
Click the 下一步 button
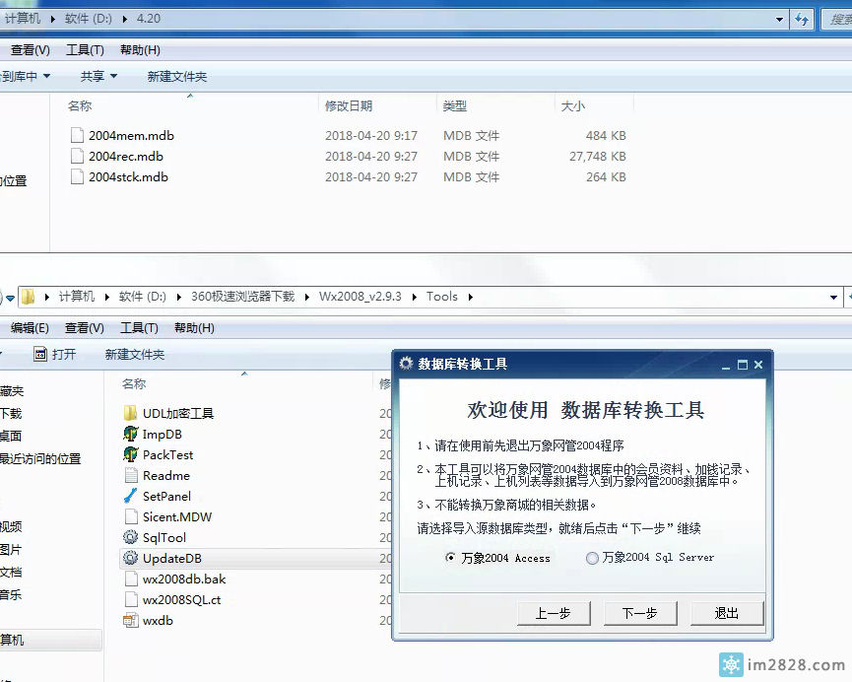click(x=639, y=613)
